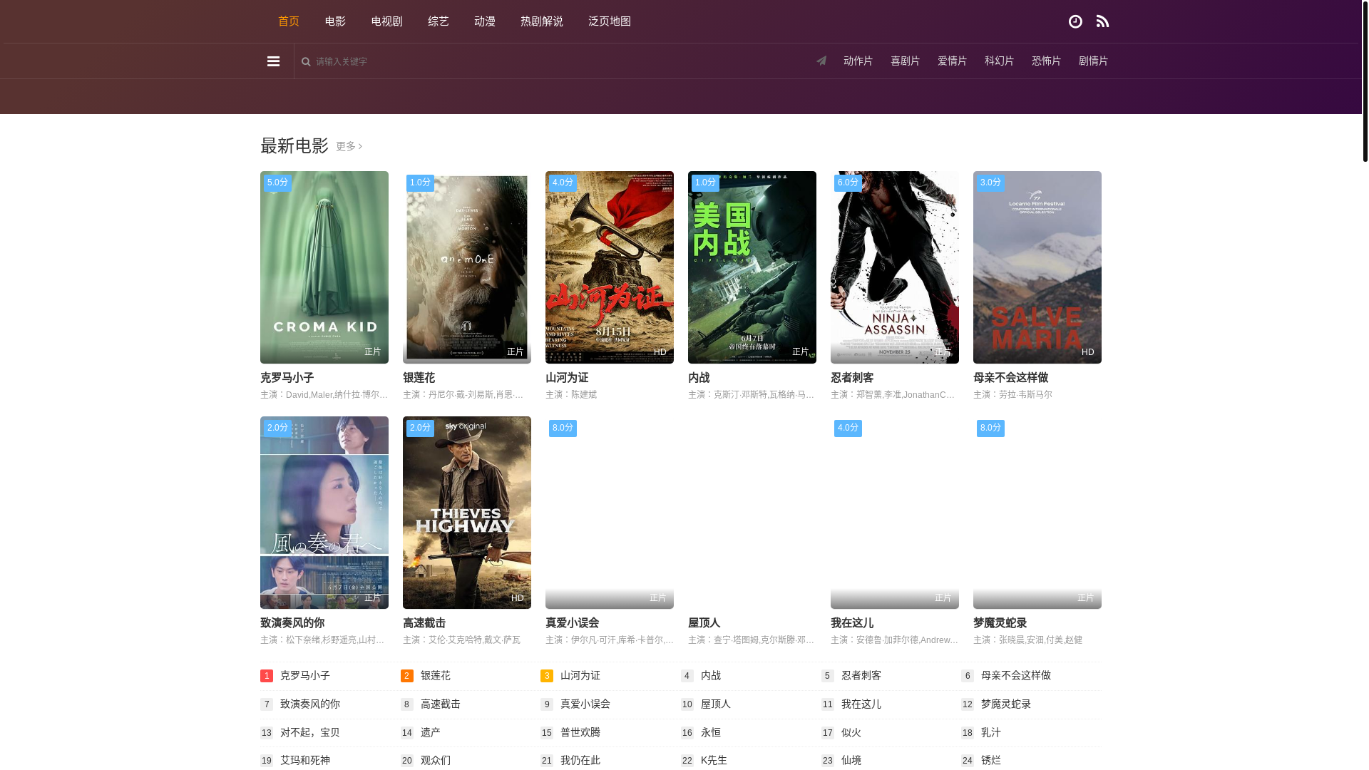This screenshot has height=770, width=1369.
Task: Open the RSS feed icon
Action: 1102,21
